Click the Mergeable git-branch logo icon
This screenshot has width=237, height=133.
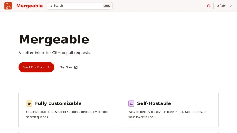(x=8, y=6)
